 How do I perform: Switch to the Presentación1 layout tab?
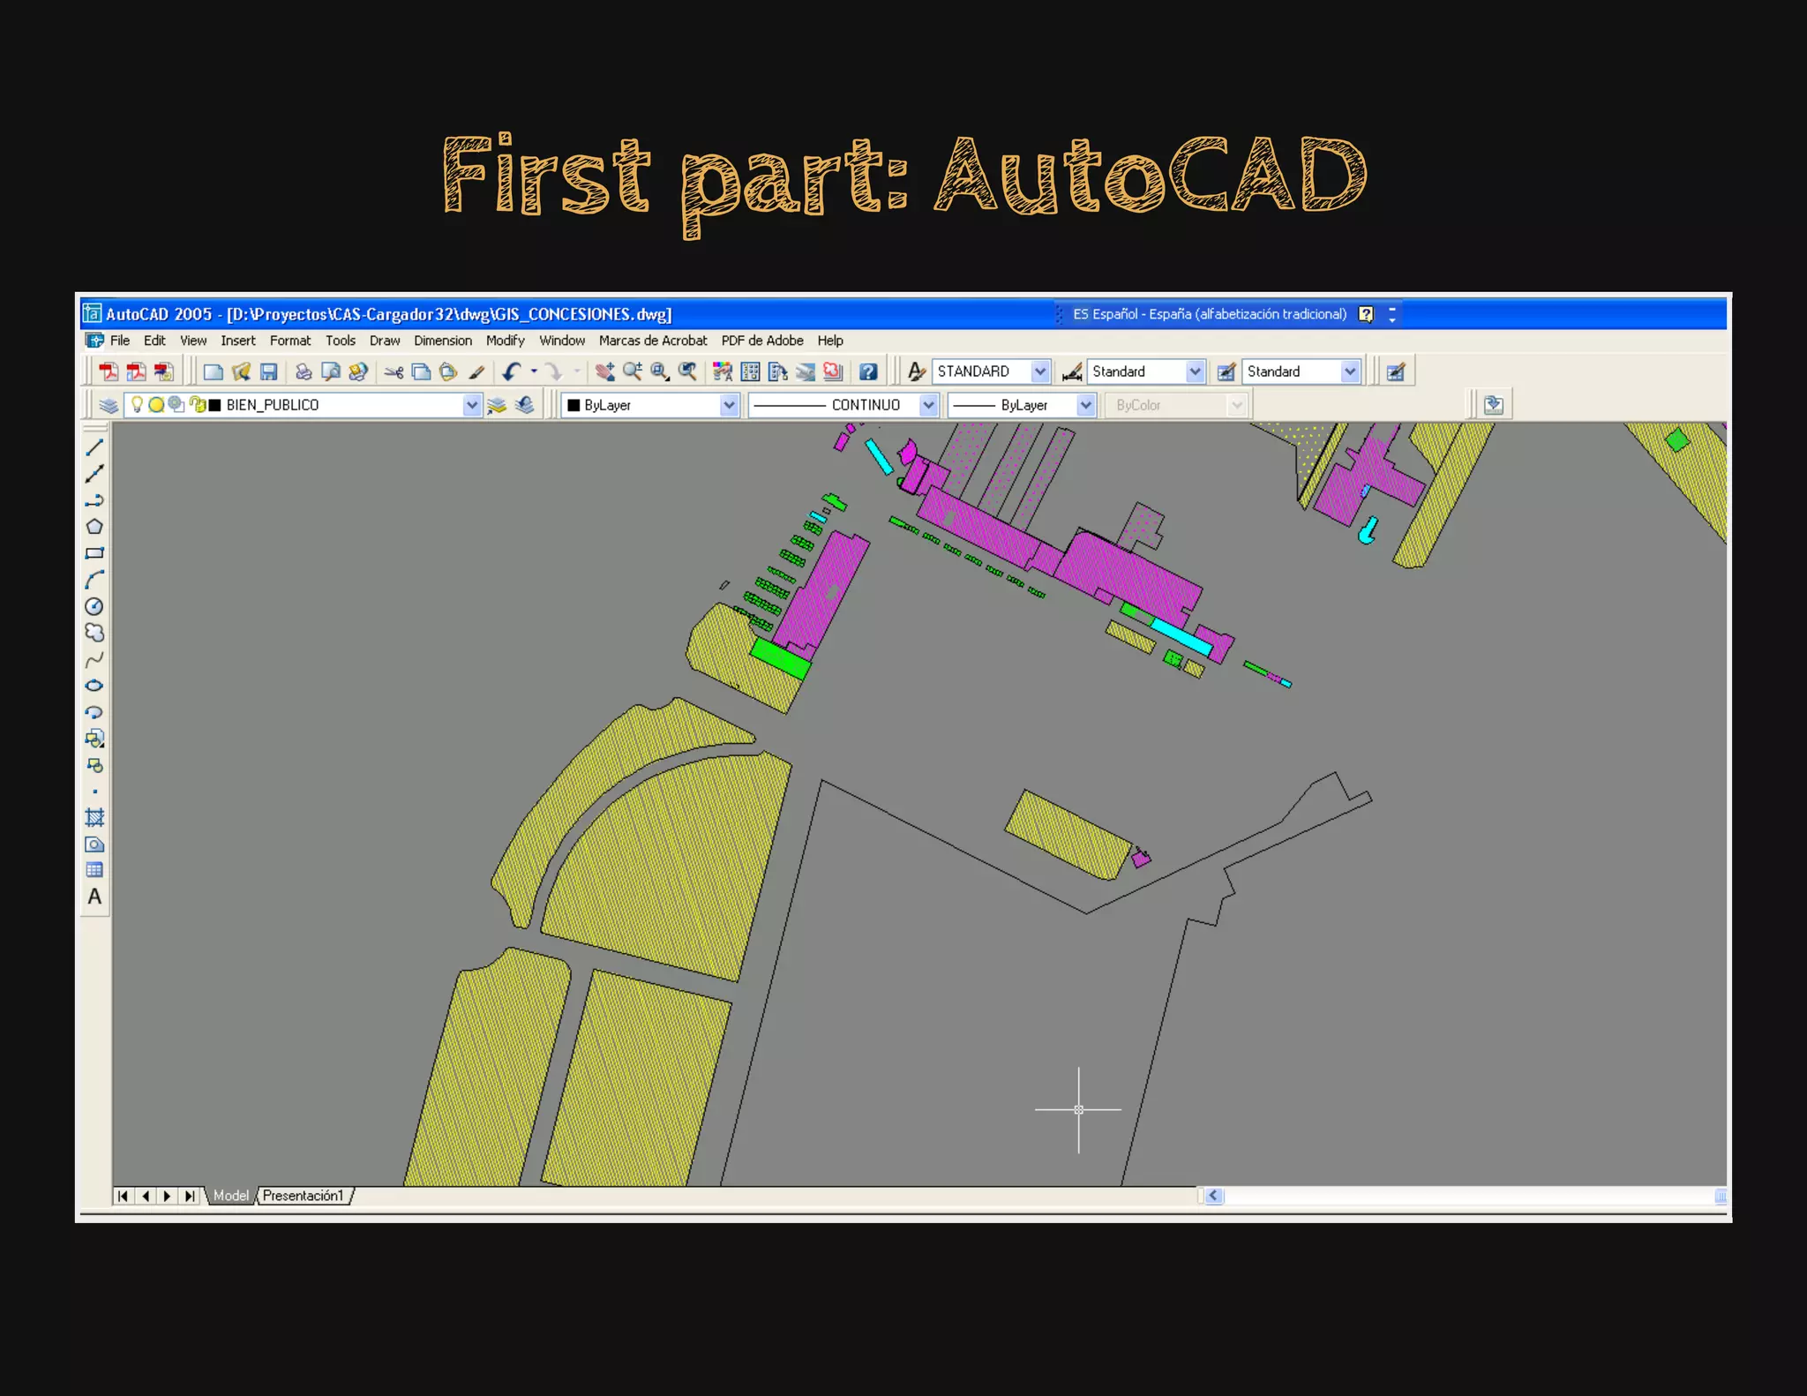304,1196
